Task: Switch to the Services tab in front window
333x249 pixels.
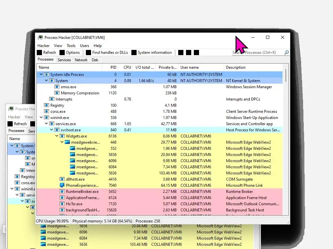Action: tap(64, 60)
